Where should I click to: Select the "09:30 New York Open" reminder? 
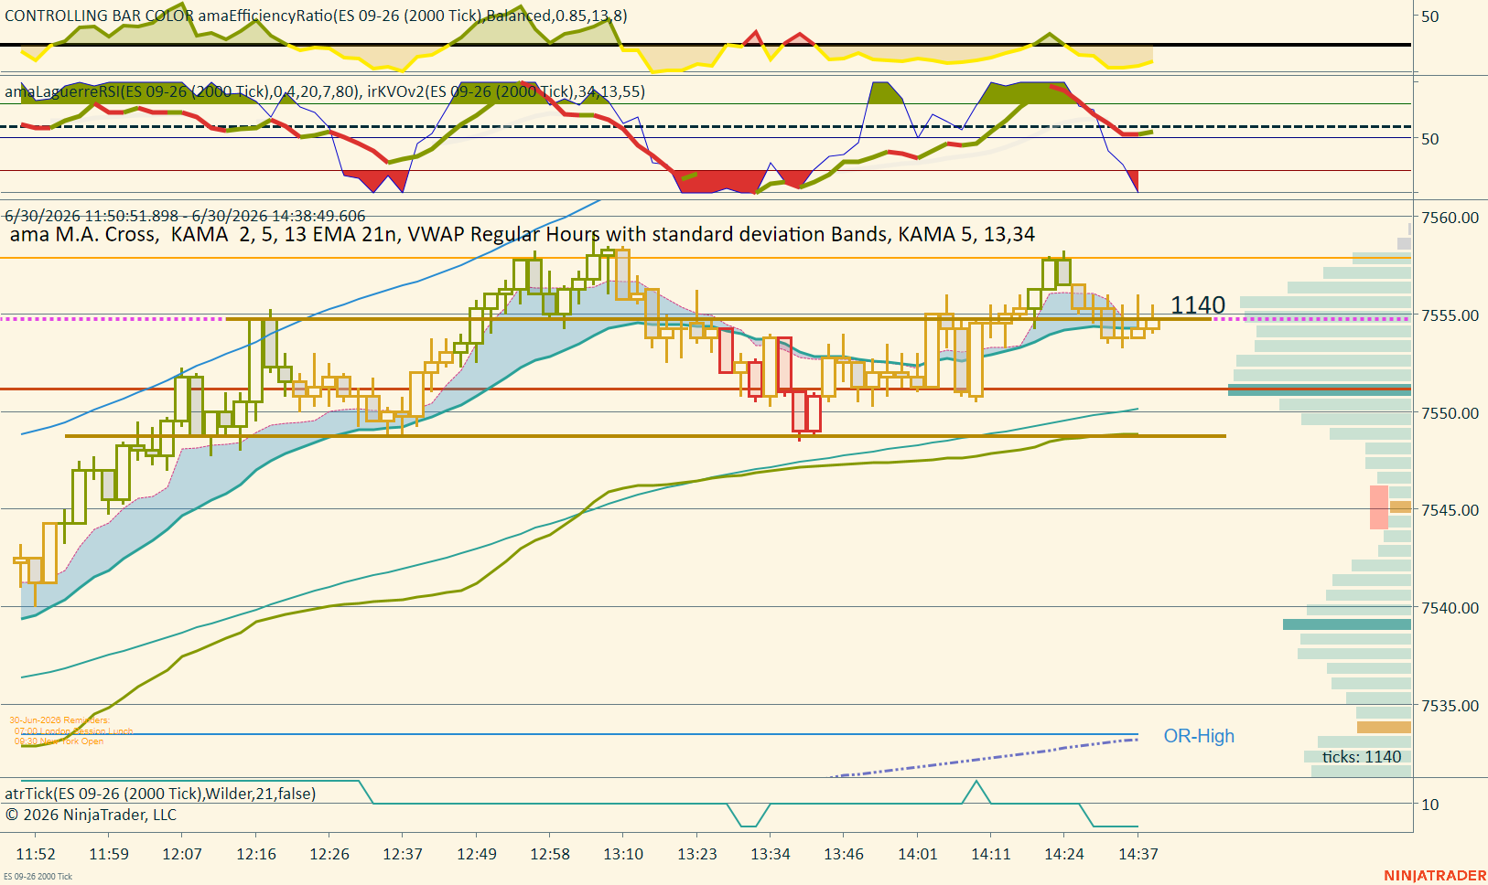click(59, 741)
